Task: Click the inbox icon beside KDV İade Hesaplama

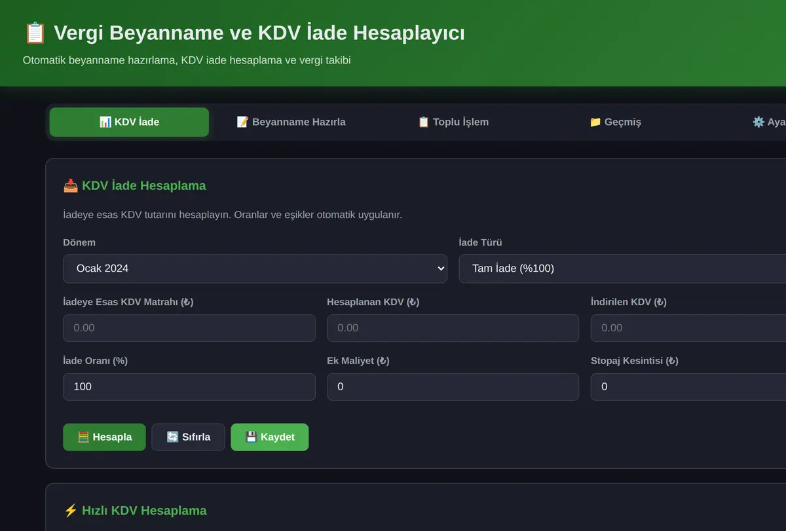Action: pos(70,186)
